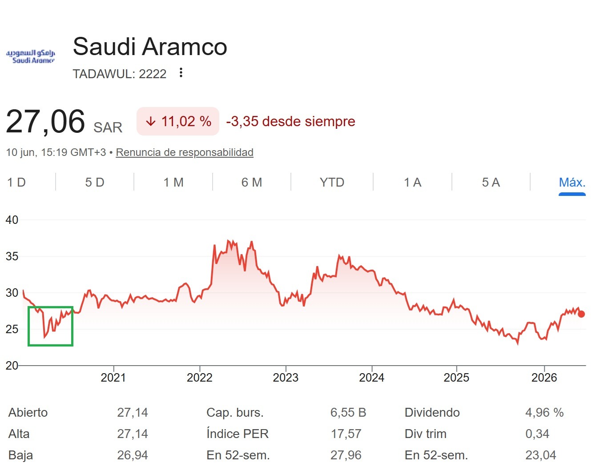The height and width of the screenshot is (470, 596).
Task: Switch to the 6 M range tab
Action: click(x=252, y=183)
